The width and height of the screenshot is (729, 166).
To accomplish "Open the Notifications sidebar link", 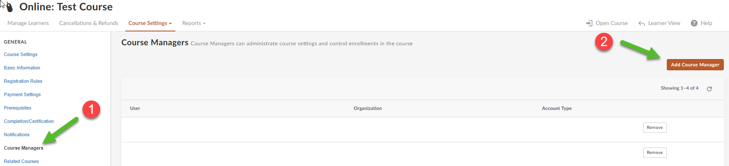I will pyautogui.click(x=17, y=135).
